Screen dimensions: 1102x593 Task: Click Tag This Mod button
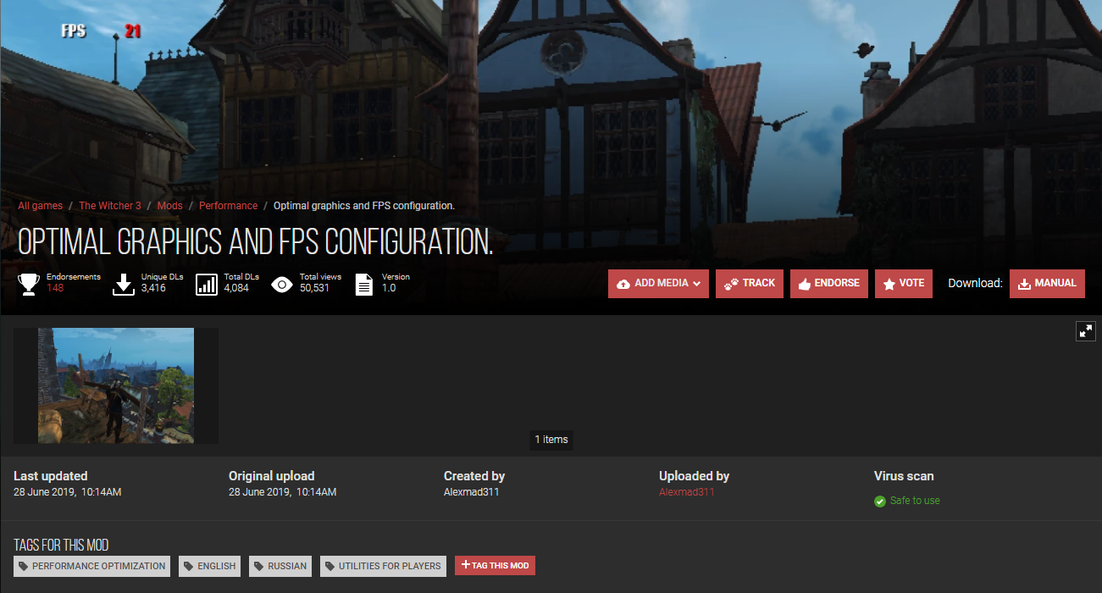[x=495, y=566]
